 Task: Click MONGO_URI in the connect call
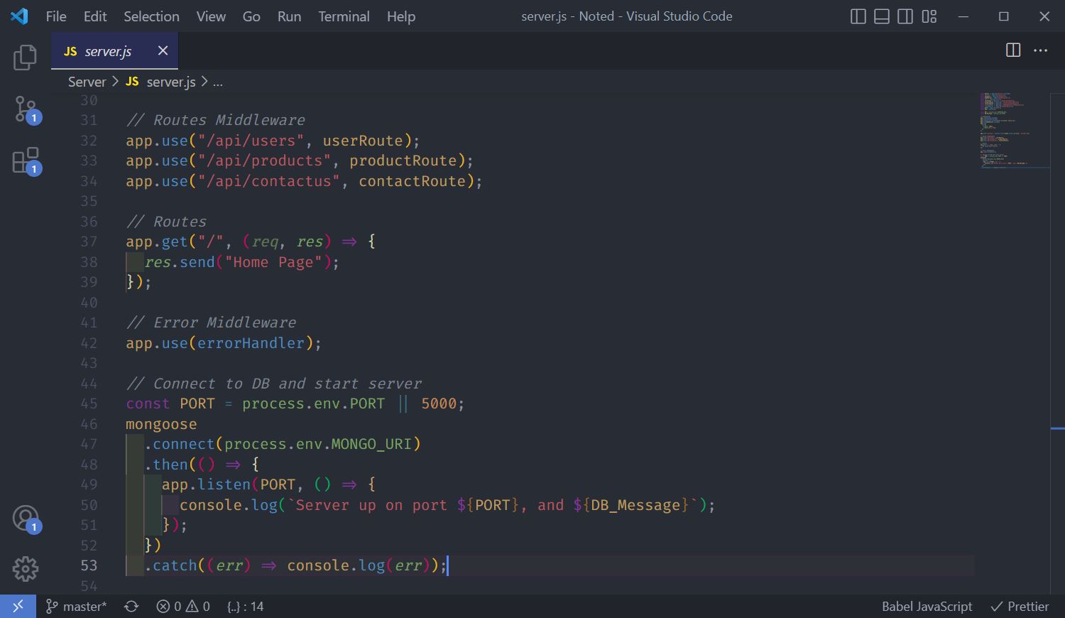(x=371, y=444)
